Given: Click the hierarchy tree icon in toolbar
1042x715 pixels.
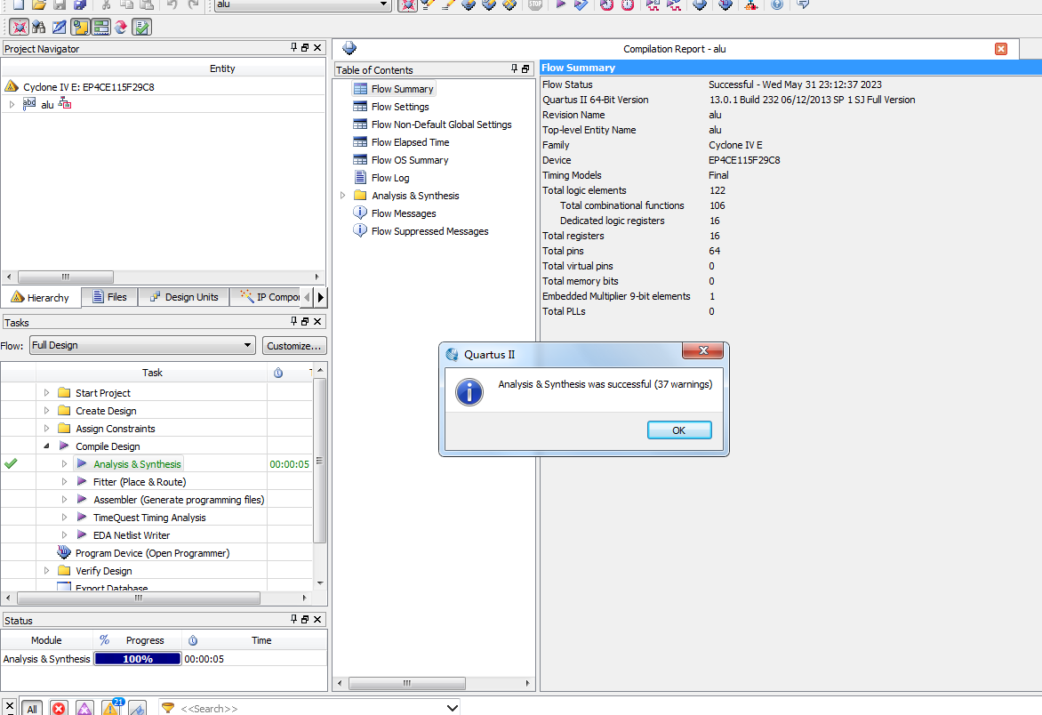Looking at the screenshot, I should click(x=751, y=4).
